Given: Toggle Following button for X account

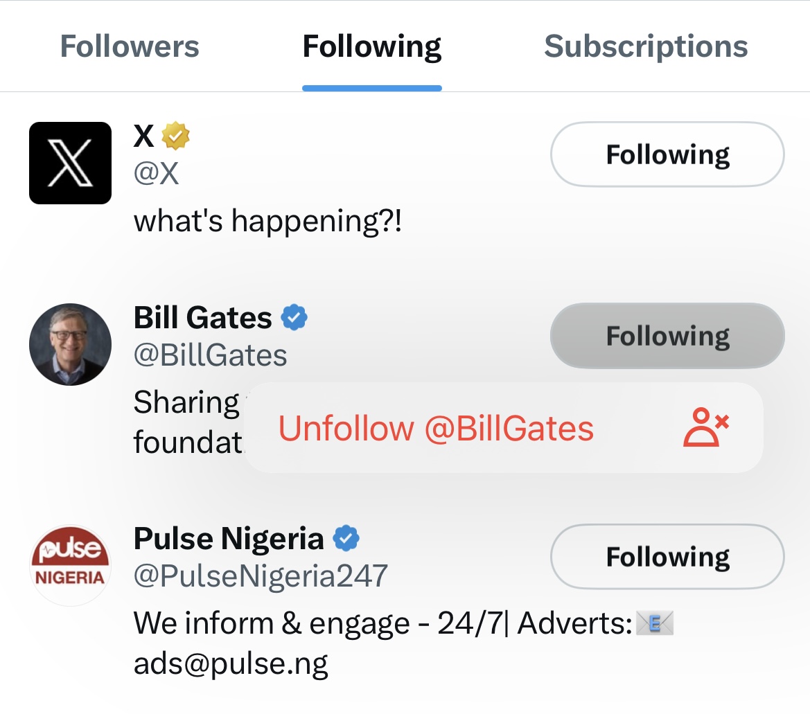Looking at the screenshot, I should coord(667,154).
